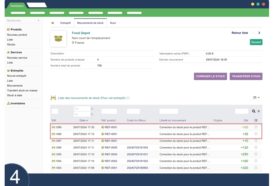This screenshot has height=186, width=274.
Task: Go to next warehouse with right arrow
Action: (259, 33)
